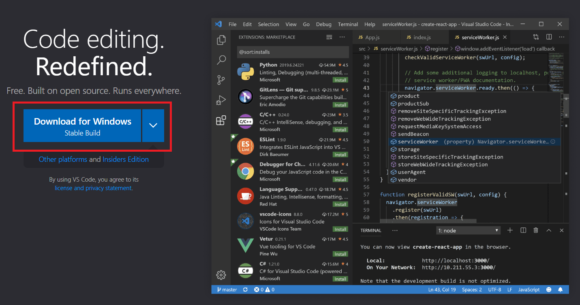Open Run and Debug in activity bar
Viewport: 580px width, 305px height.
pos(221,100)
